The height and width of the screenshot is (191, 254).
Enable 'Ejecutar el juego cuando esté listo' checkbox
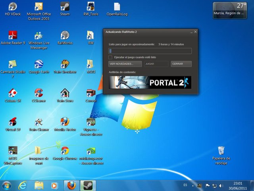tap(111, 57)
